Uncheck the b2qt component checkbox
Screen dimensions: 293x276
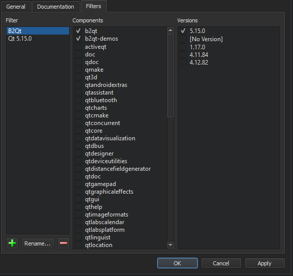[78, 31]
